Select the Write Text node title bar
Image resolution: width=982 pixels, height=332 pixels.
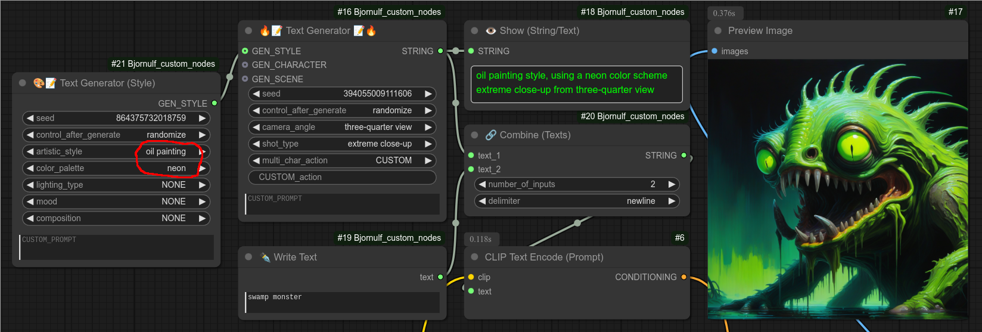(x=295, y=257)
